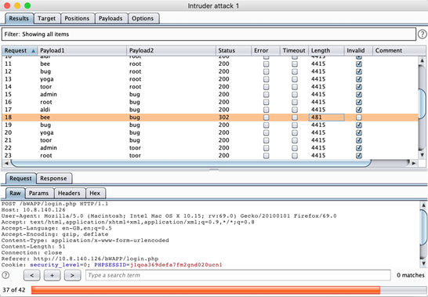Click the 302 status cell
Viewport: 428px width, 297px height.
tap(234, 118)
